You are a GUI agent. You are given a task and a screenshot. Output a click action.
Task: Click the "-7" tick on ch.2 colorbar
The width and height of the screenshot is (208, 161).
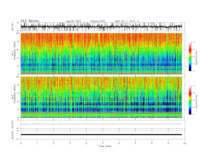(194, 114)
